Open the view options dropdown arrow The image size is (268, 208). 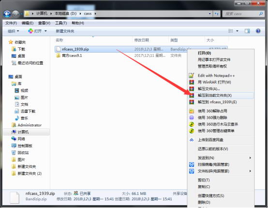[x=237, y=31]
